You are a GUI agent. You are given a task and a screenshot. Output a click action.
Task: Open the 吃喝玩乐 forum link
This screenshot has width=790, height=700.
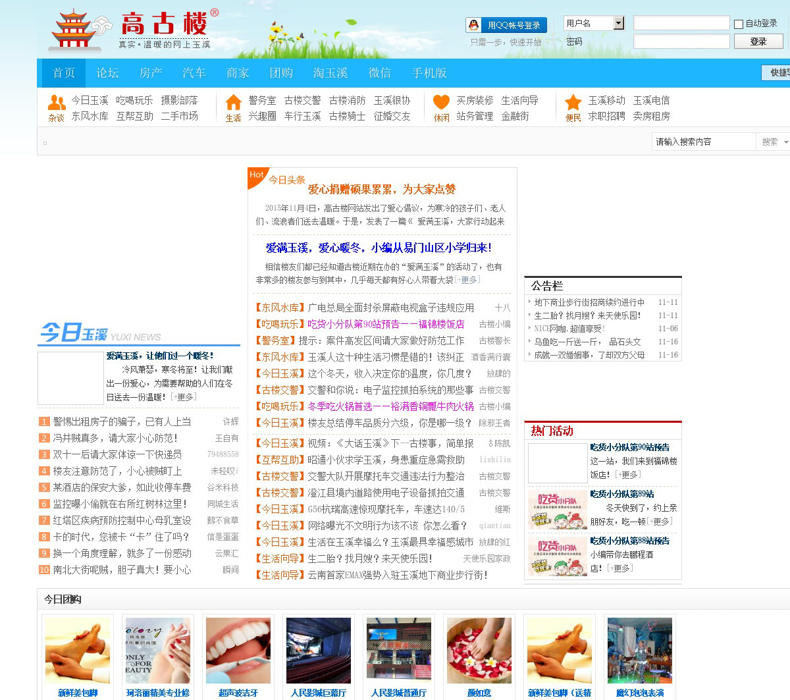tap(134, 100)
